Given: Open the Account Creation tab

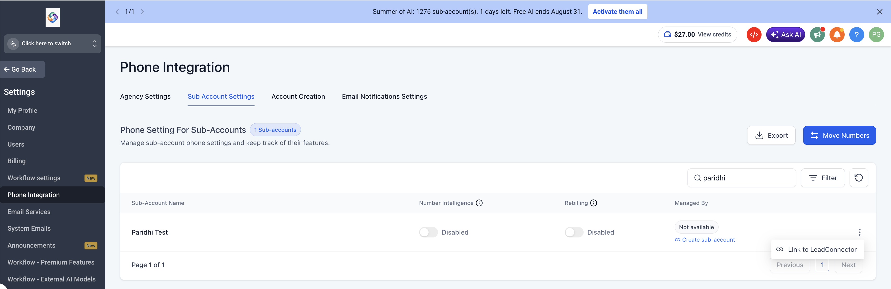Looking at the screenshot, I should click(x=298, y=96).
